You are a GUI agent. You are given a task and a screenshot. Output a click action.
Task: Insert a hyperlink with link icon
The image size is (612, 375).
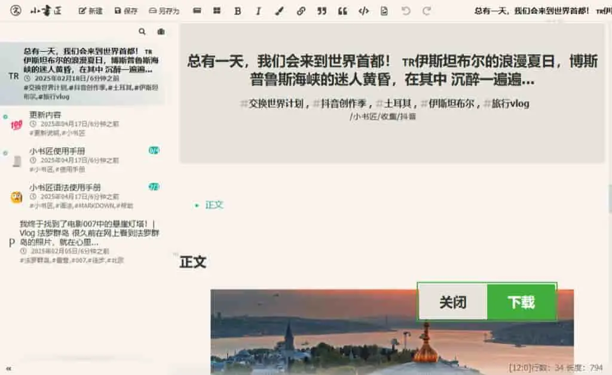(x=301, y=11)
